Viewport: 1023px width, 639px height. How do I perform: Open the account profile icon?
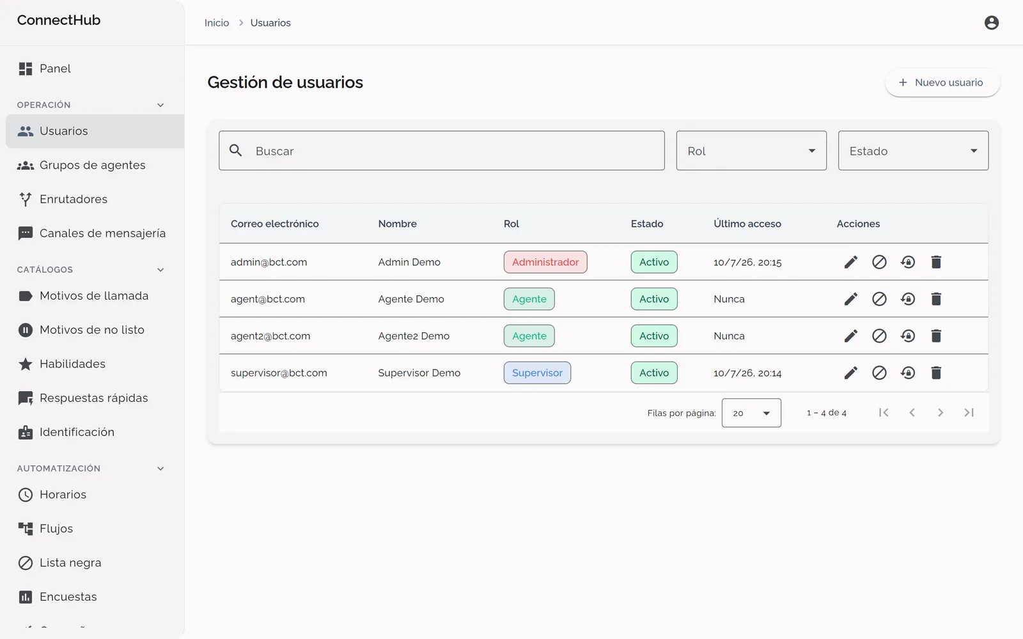[992, 23]
